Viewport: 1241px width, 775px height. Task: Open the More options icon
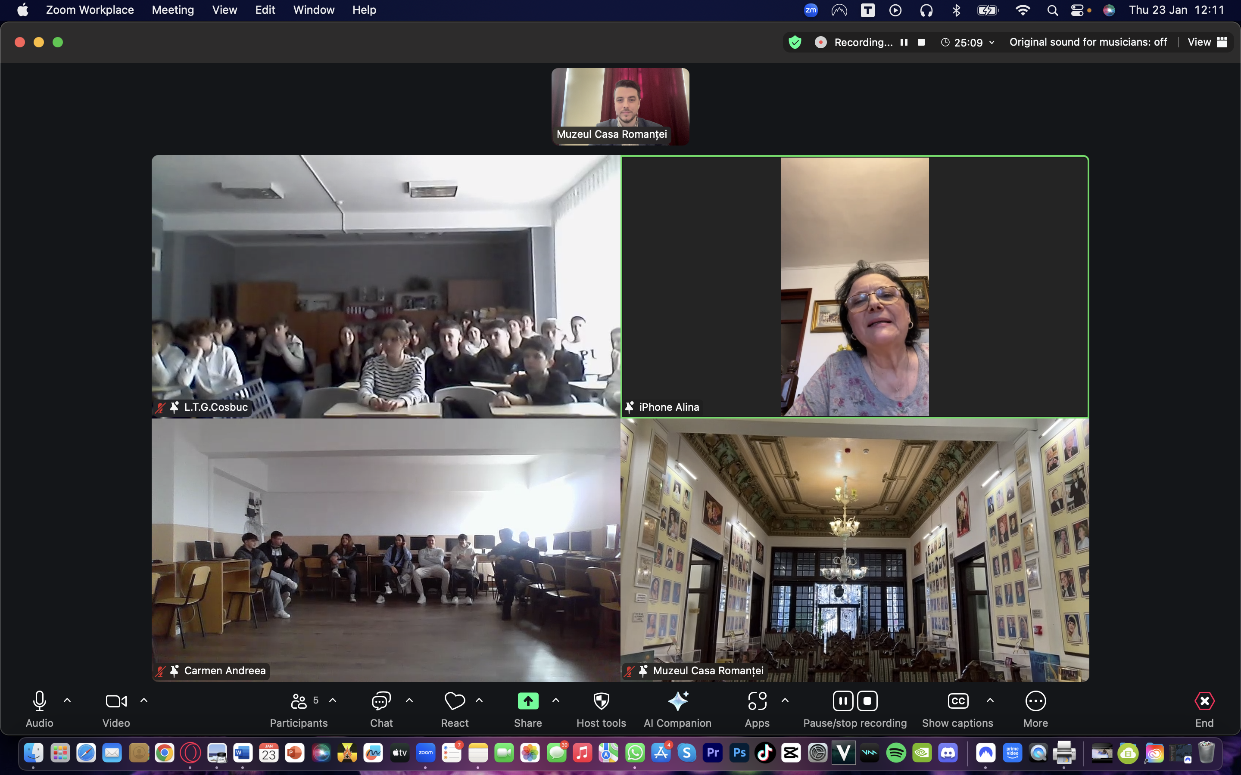point(1035,701)
